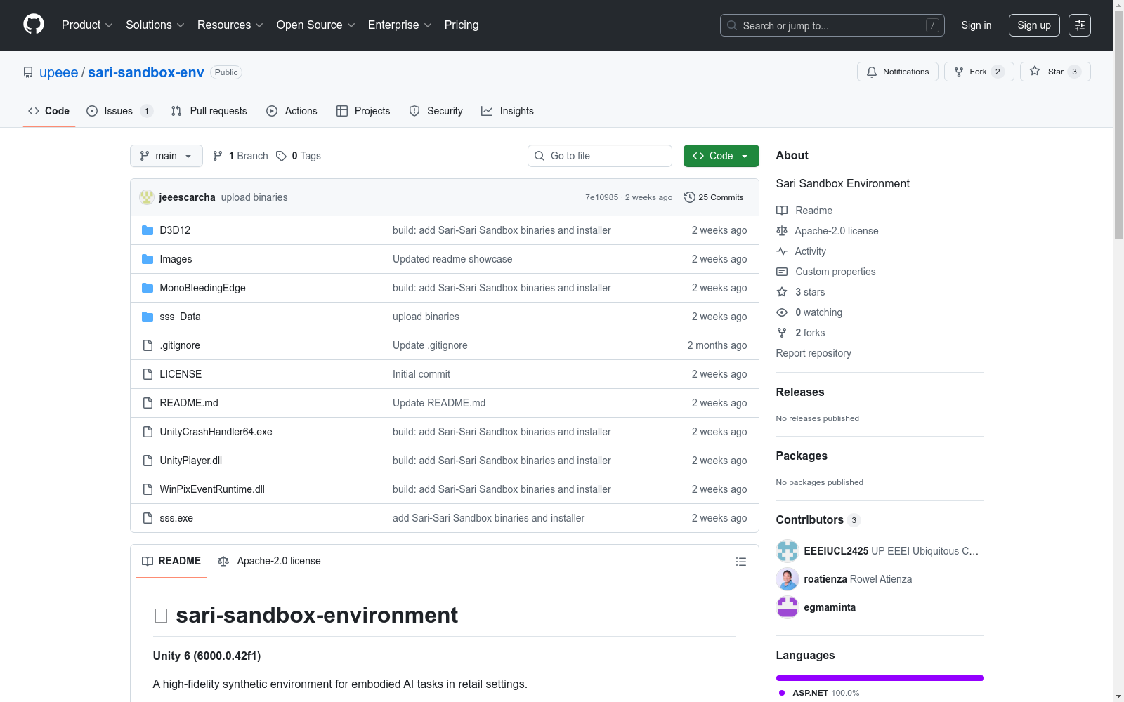
Task: Expand the Resources menu dropdown
Action: [x=230, y=25]
